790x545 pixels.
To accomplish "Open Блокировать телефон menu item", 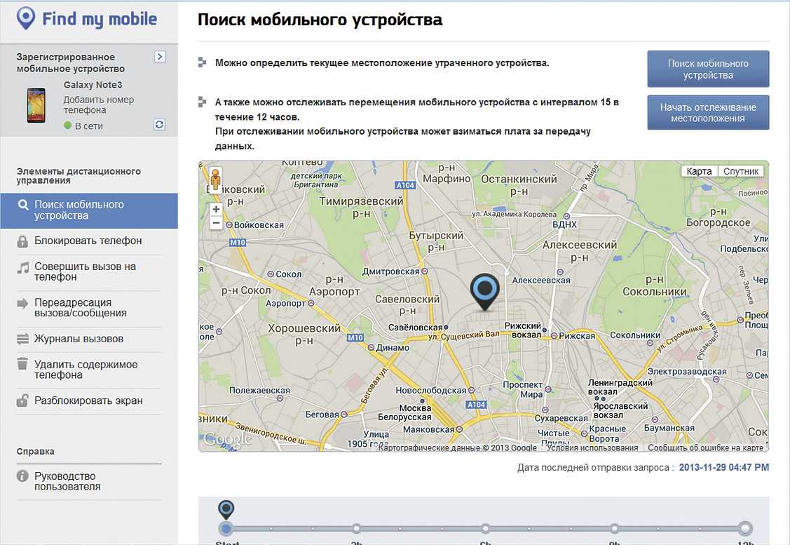I will [88, 241].
